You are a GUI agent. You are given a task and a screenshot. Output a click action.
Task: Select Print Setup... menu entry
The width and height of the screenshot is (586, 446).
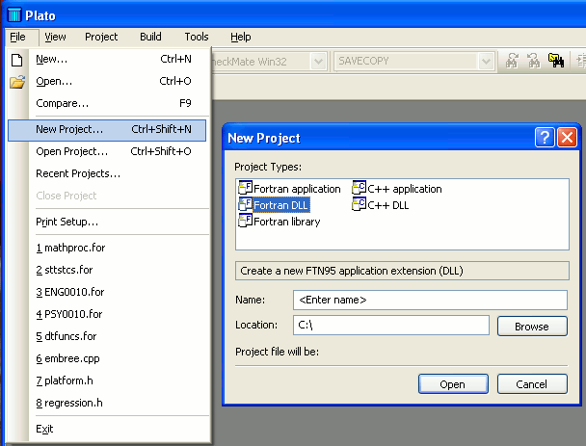coord(107,222)
